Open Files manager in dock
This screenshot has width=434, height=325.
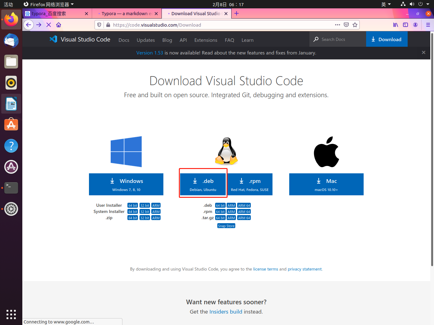click(11, 62)
